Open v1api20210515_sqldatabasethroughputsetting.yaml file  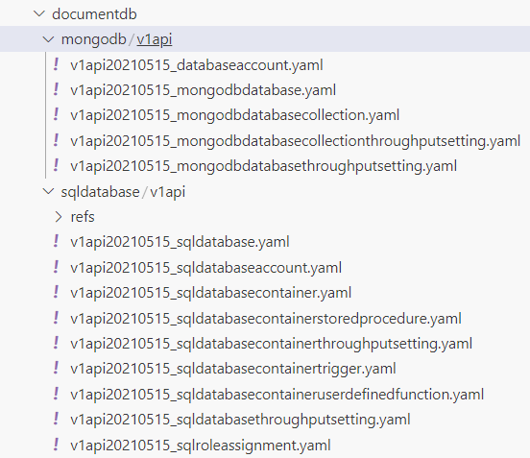[x=240, y=420]
